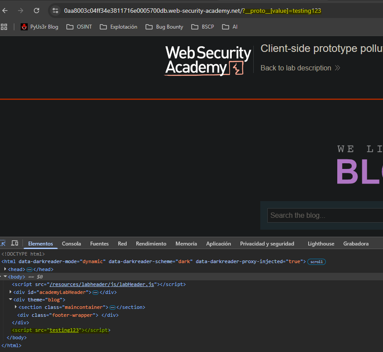Click the browser back arrow
The image size is (383, 352).
point(5,11)
